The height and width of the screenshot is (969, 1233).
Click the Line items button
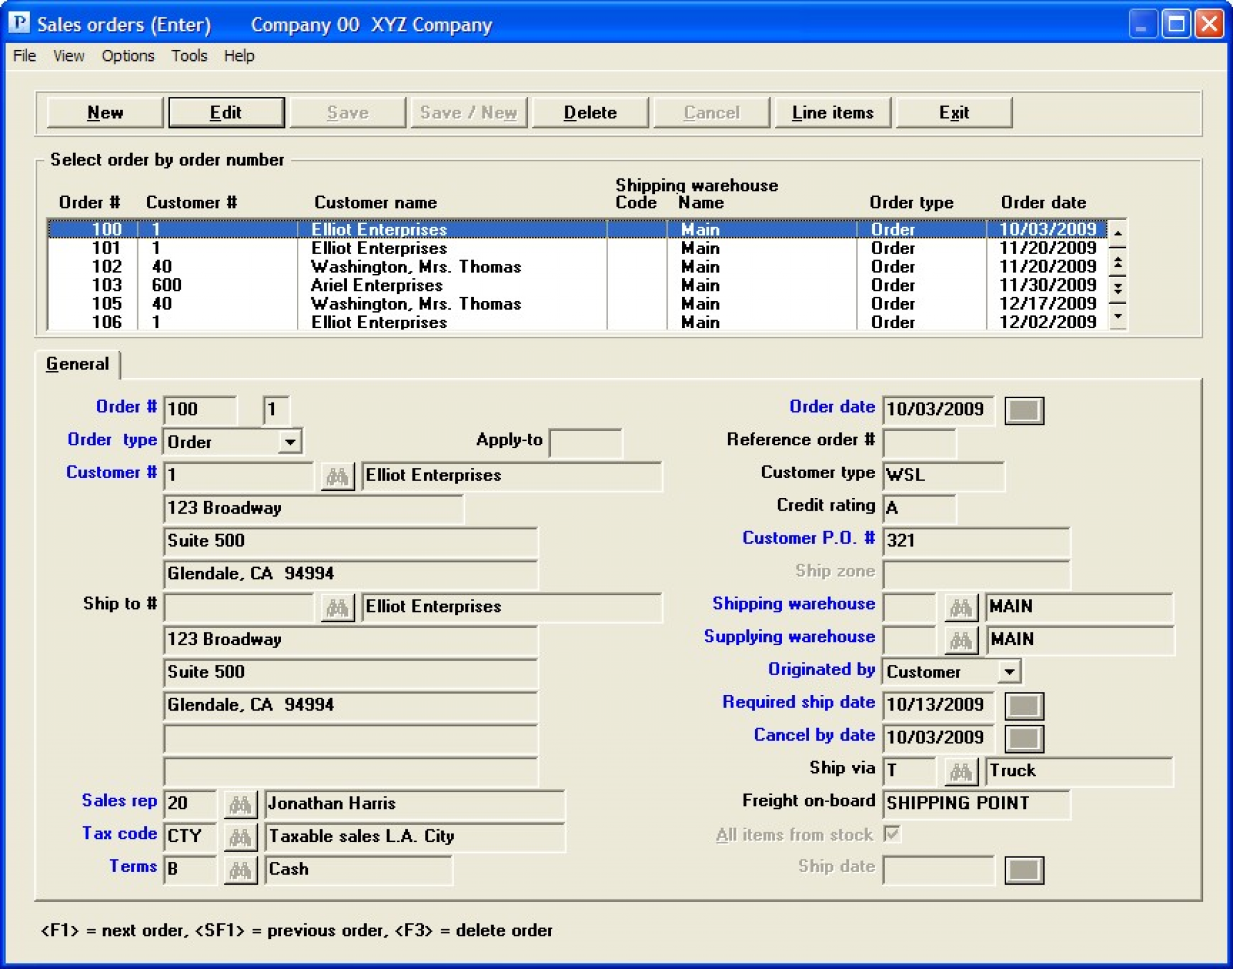coord(833,112)
